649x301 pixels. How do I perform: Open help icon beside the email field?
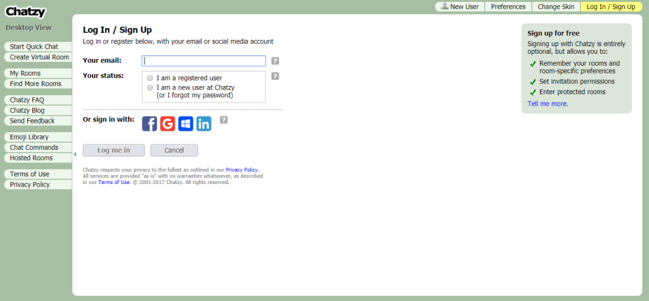tap(275, 61)
